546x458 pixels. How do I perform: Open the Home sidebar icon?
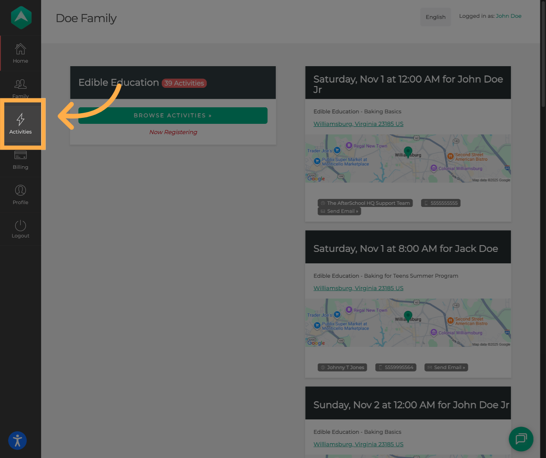20,49
